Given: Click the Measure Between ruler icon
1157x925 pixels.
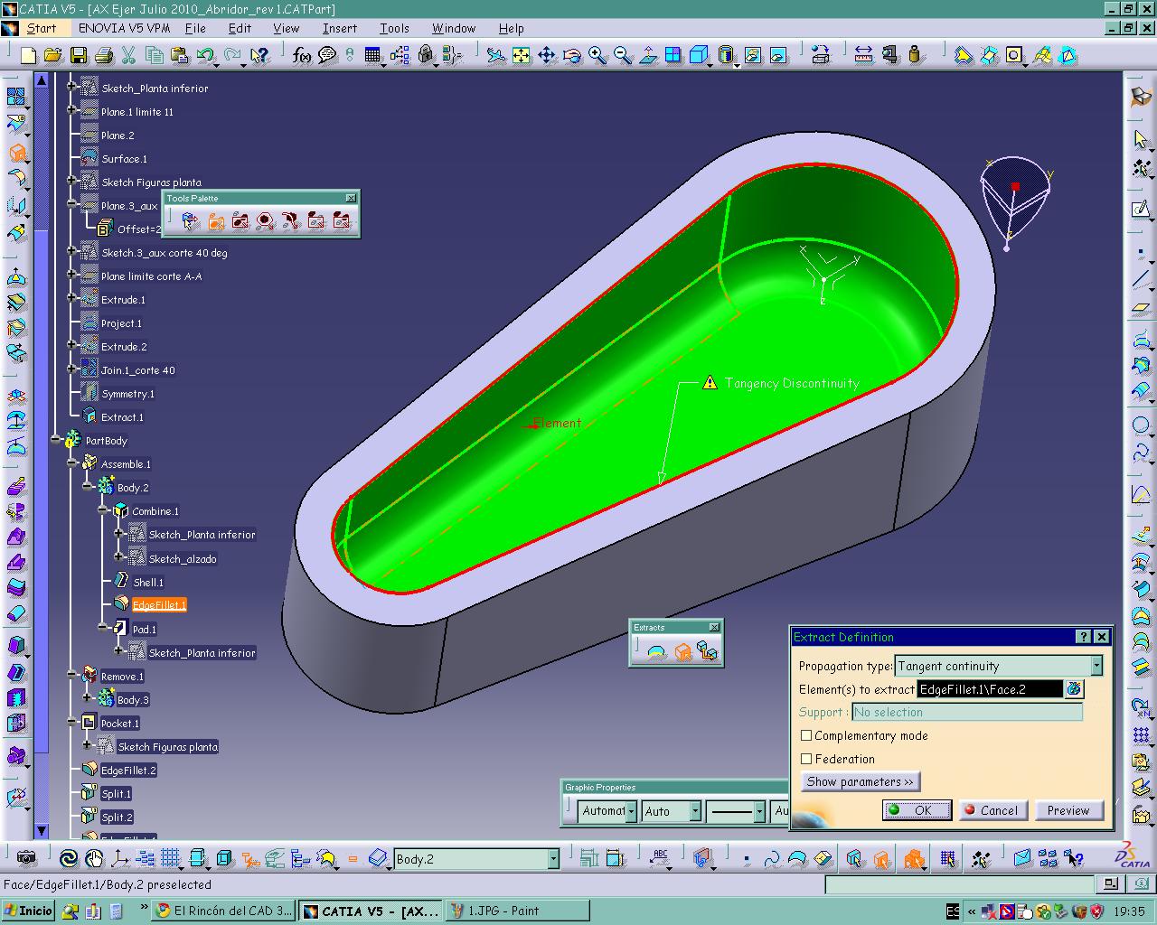Looking at the screenshot, I should (x=863, y=56).
